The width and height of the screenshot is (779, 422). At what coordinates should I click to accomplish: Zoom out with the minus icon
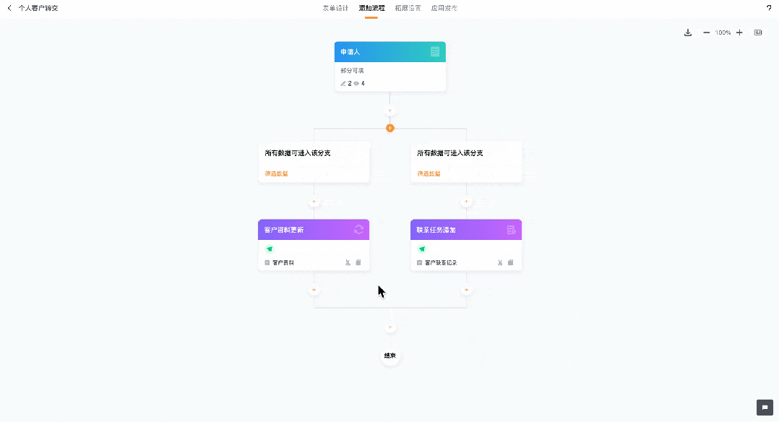(706, 33)
